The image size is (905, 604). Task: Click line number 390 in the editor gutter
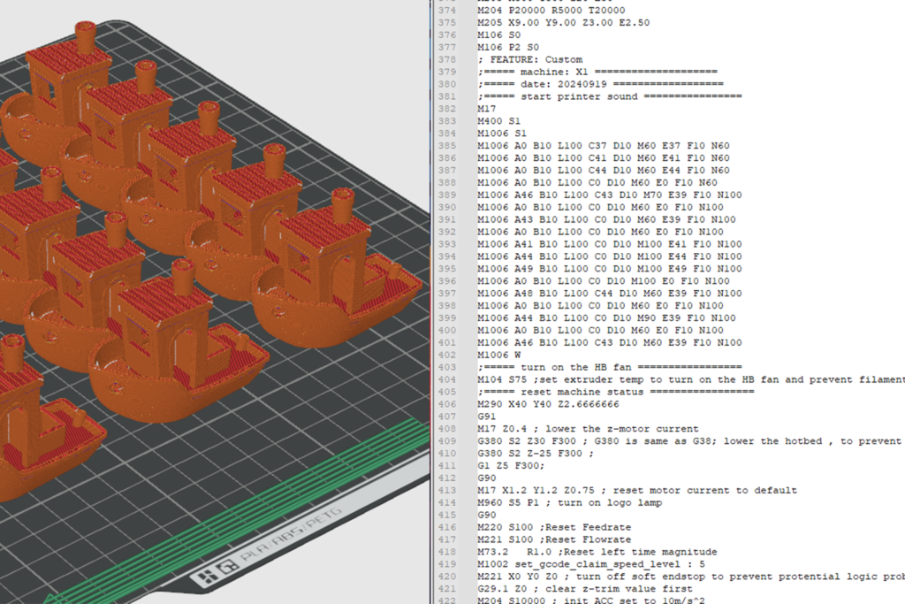(446, 207)
